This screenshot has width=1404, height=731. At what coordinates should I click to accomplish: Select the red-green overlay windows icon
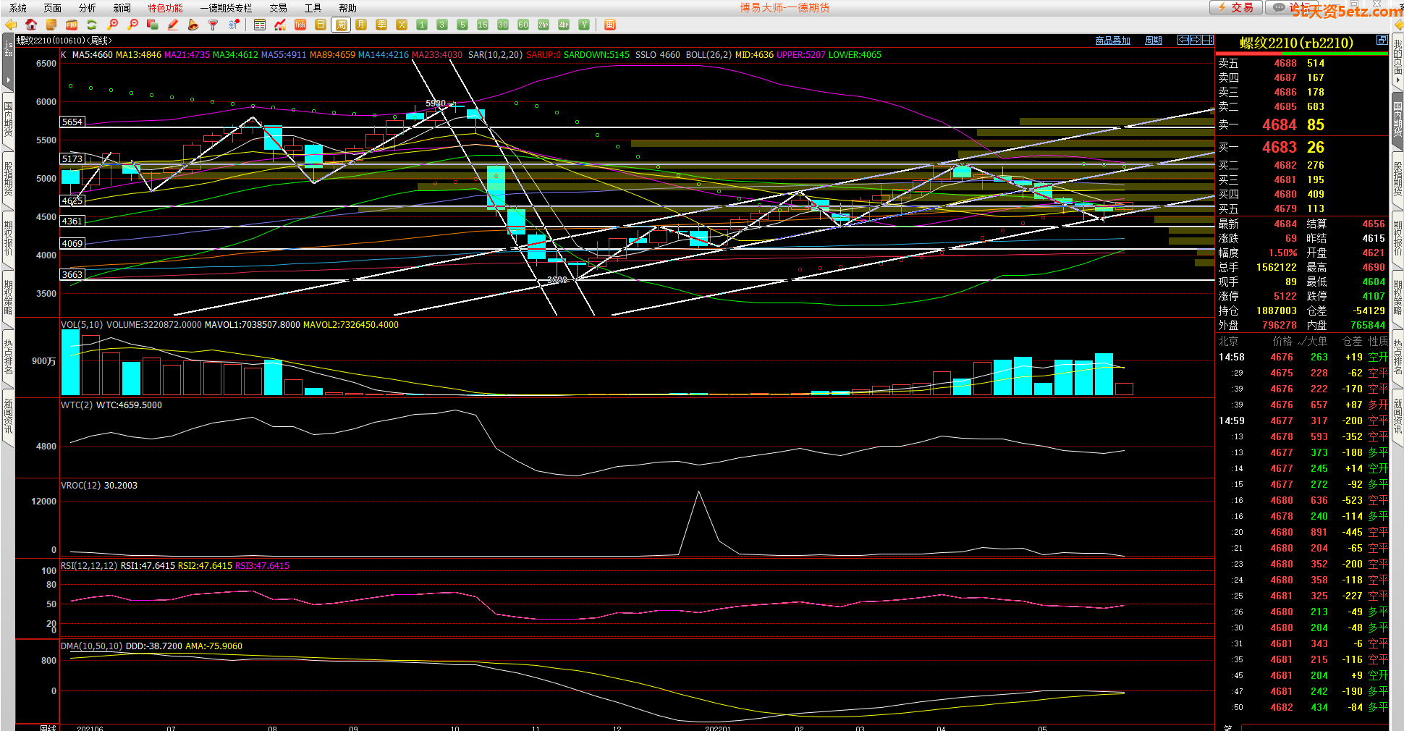point(153,25)
